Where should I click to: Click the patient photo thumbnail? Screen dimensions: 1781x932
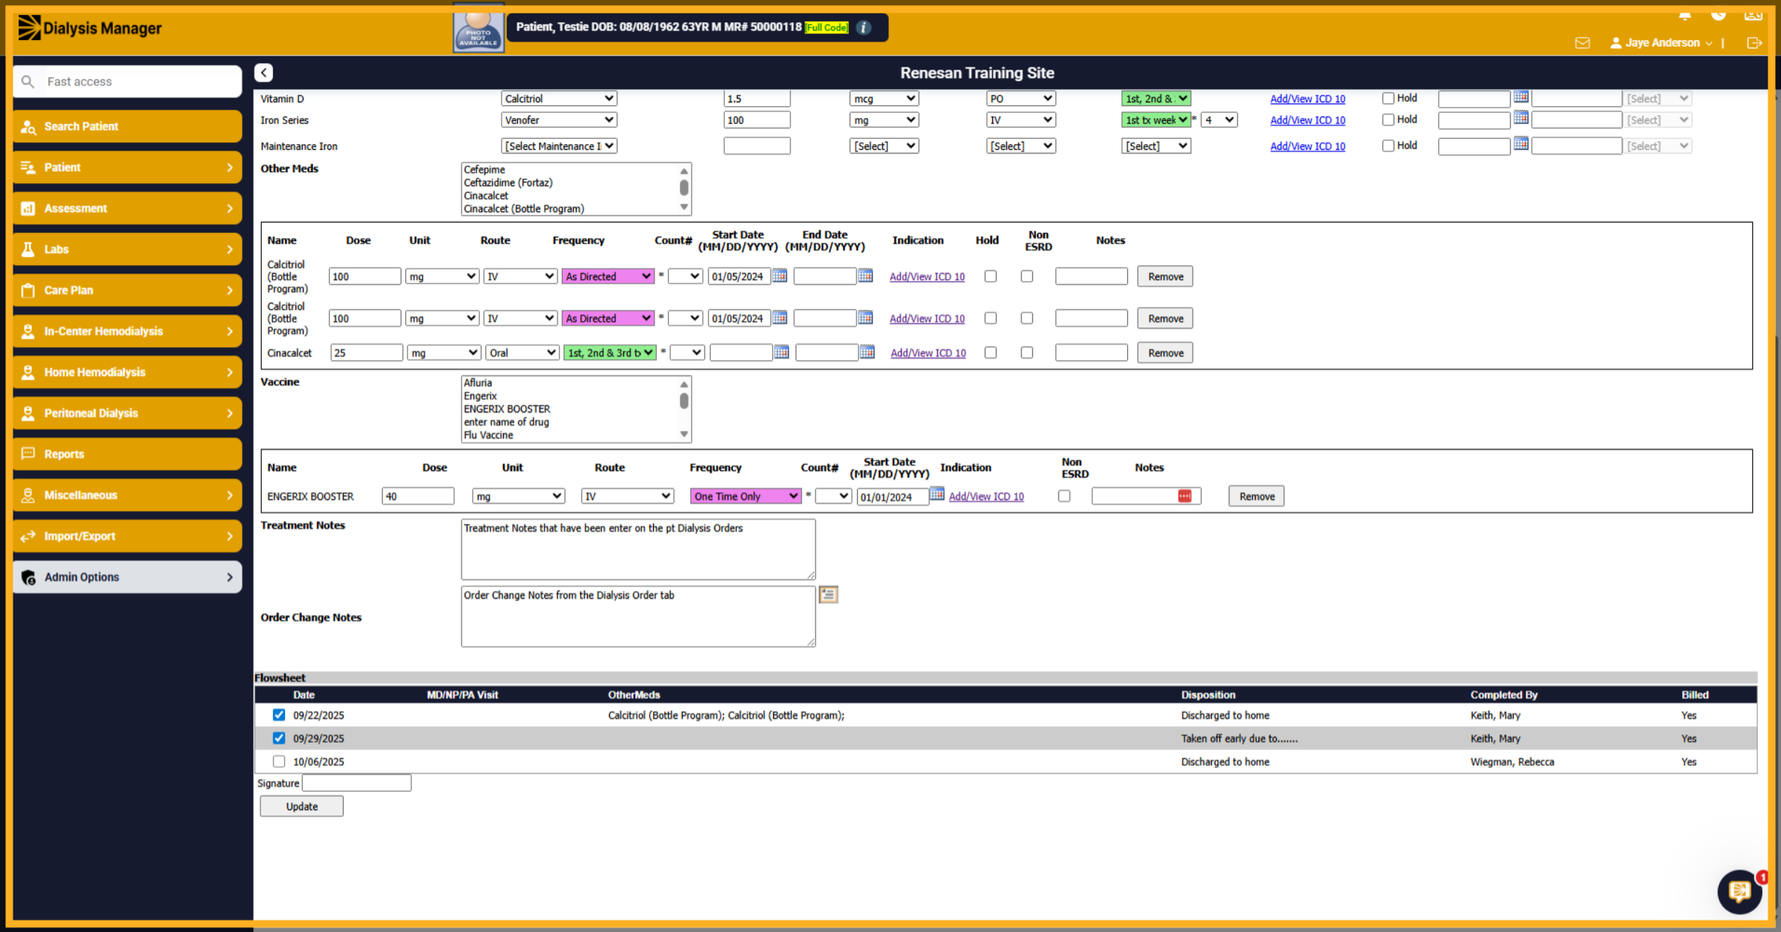coord(479,28)
